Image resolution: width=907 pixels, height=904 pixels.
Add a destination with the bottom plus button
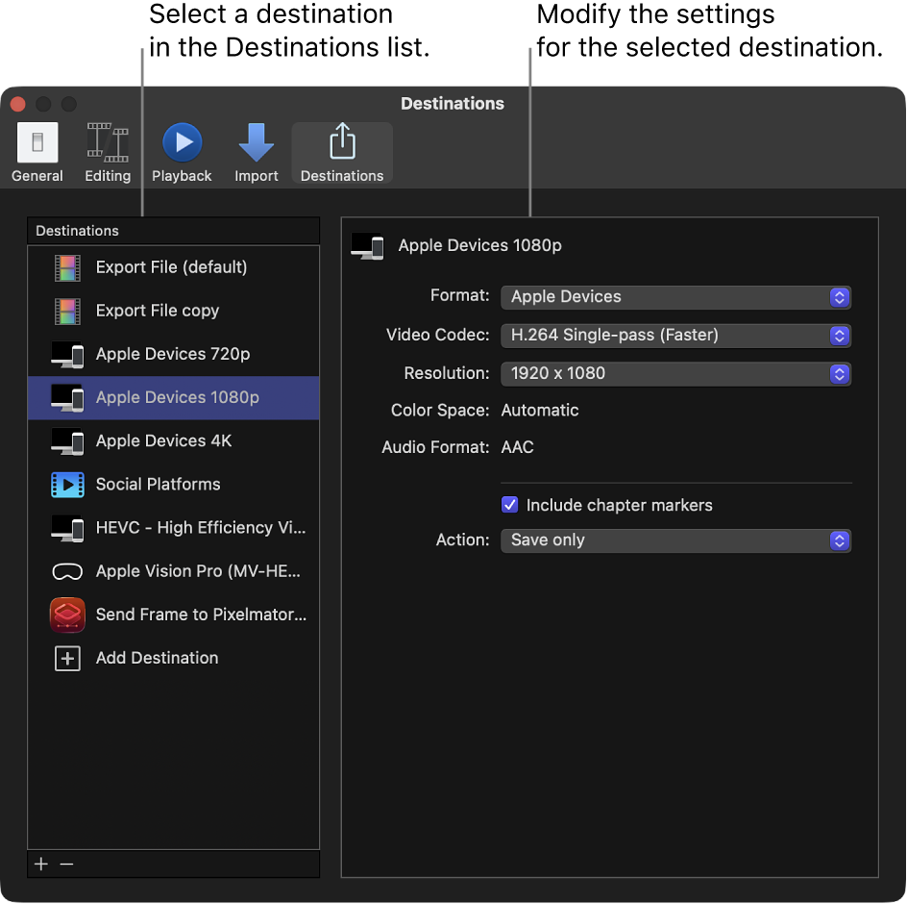pos(41,864)
